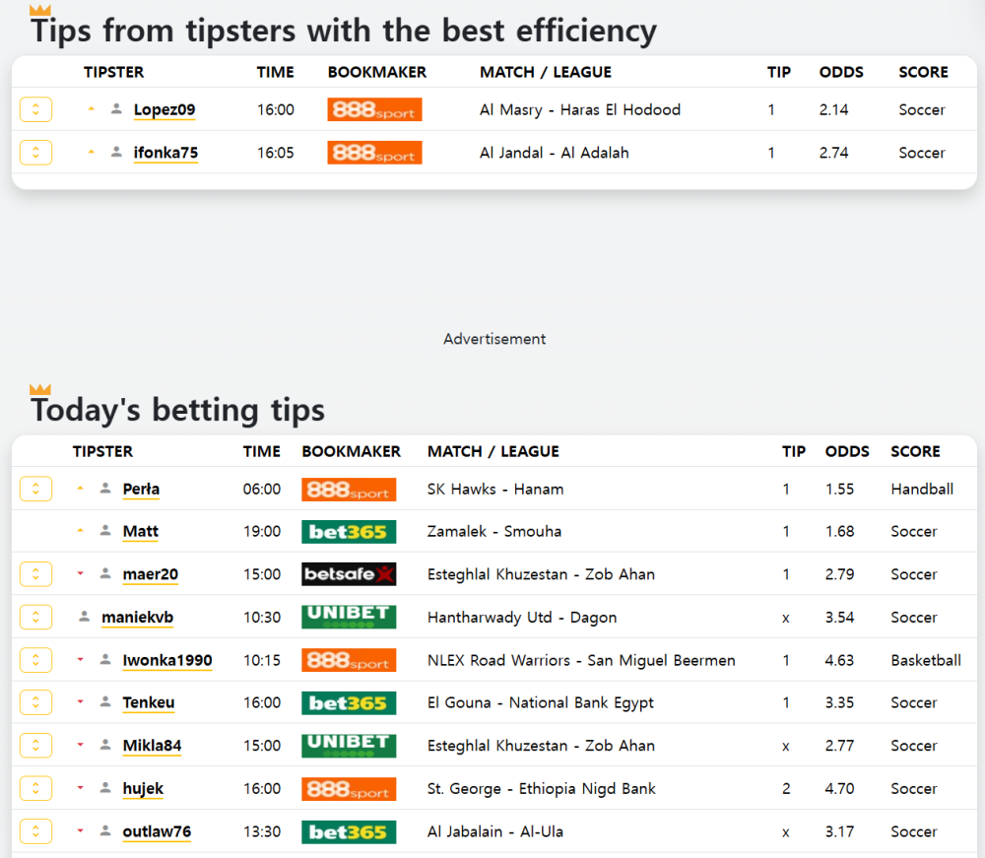Expand details for the ifonka75 tip row
This screenshot has width=985, height=858.
pos(35,152)
